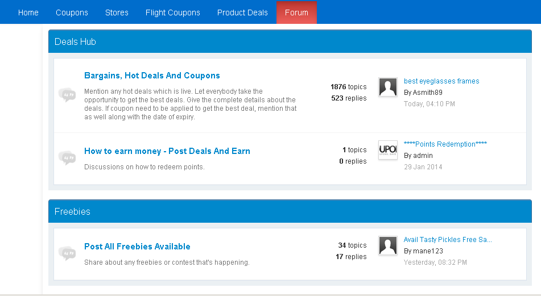The height and width of the screenshot is (296, 541).
Task: Open the Home menu item
Action: click(x=28, y=12)
